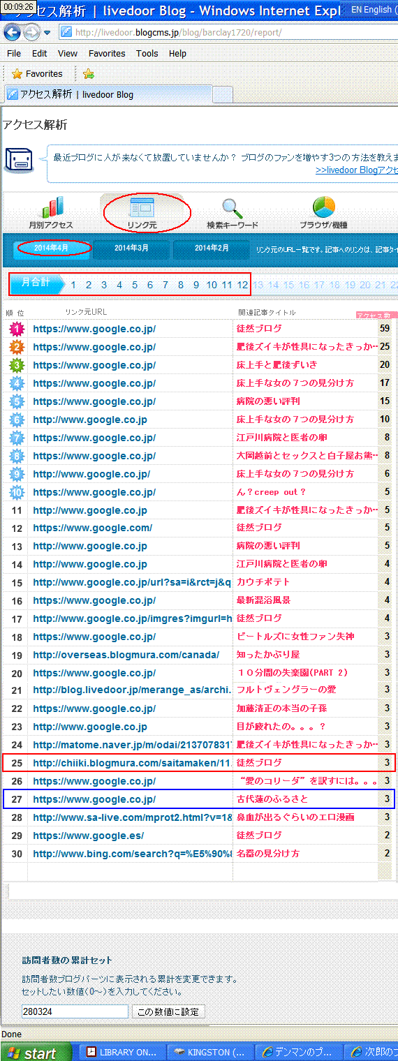Click the この数値に設定 button

pyautogui.click(x=169, y=1011)
